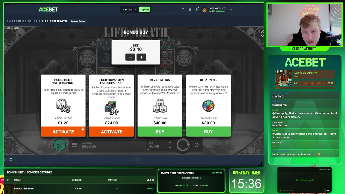Click the 'No winner yet!' giveaway box

[305, 180]
